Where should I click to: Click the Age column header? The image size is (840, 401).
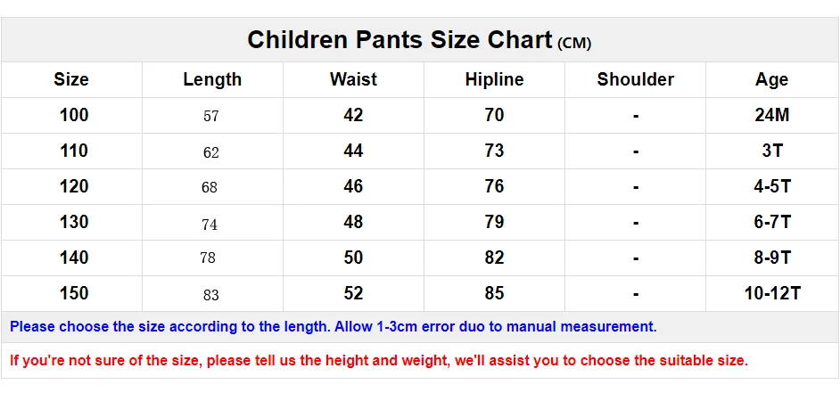(772, 80)
